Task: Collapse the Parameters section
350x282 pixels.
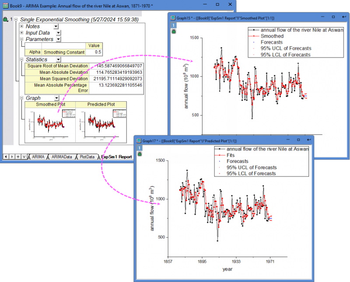Action: click(21, 39)
